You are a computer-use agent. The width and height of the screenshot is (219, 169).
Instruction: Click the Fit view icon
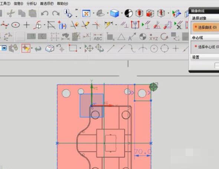[x=86, y=13]
